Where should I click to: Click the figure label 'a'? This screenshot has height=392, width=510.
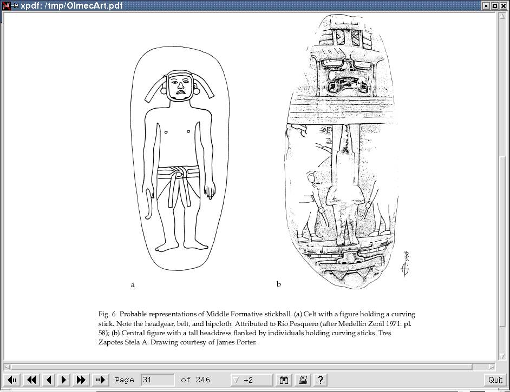coord(133,285)
